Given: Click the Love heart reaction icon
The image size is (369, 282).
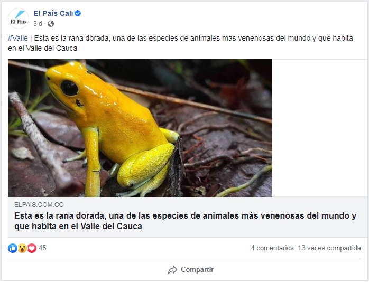Looking at the screenshot, I should click(32, 248).
